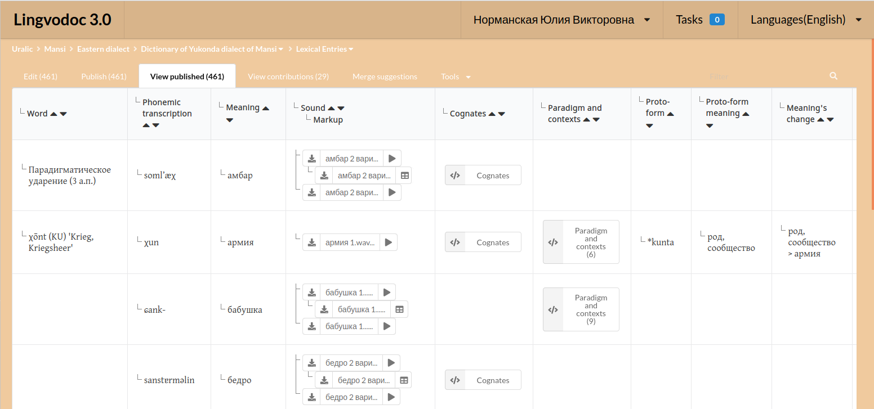Download the бабушка markup file
Screen dimensions: 874x409
[x=324, y=309]
